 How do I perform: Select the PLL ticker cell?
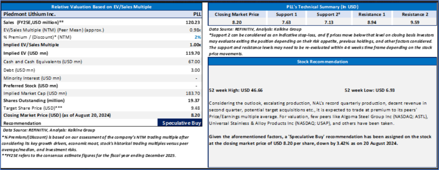point(197,15)
